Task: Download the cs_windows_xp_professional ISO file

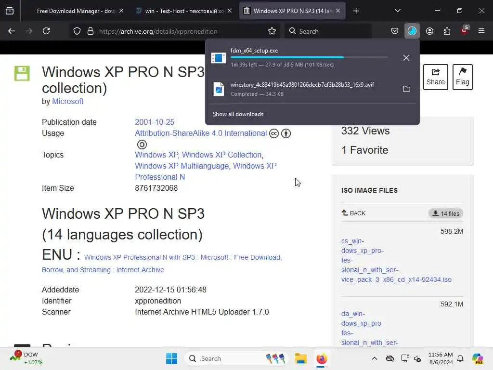Action: coord(396,260)
